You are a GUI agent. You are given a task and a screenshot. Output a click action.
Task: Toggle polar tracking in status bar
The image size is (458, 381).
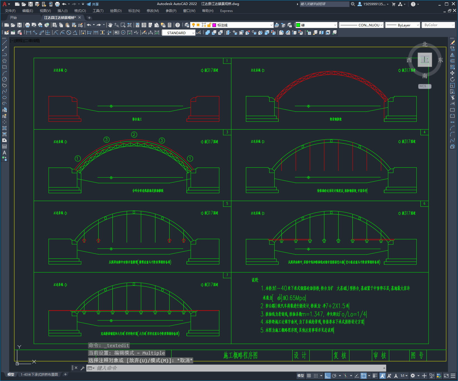334,376
